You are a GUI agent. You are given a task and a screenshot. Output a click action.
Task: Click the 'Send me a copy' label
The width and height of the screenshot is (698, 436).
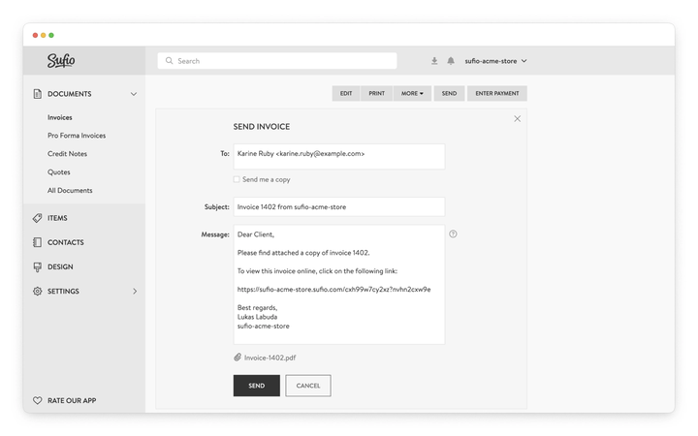(267, 179)
